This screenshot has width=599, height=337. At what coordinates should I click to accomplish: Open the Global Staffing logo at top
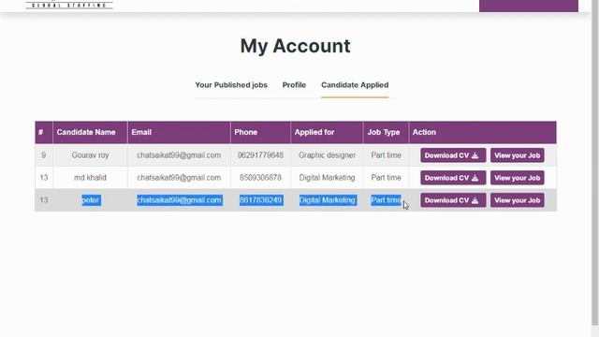coord(69,5)
